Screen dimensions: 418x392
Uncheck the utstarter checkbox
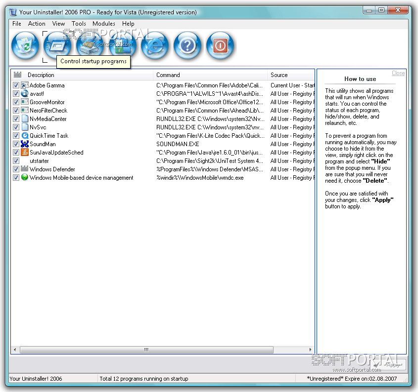[x=16, y=161]
